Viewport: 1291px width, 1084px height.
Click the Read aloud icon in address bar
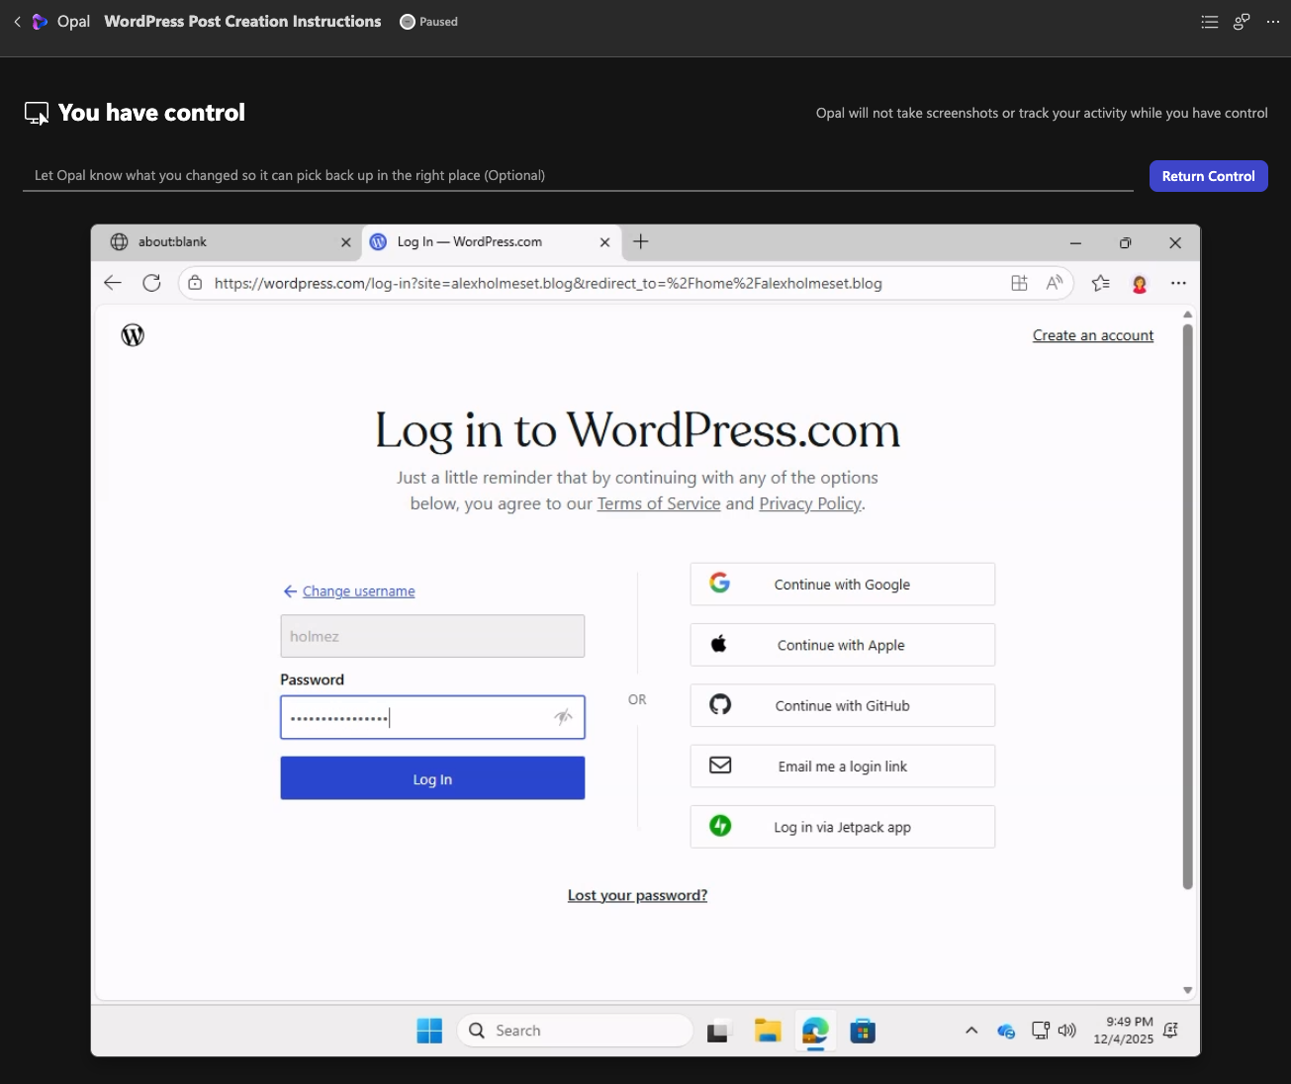click(1055, 283)
